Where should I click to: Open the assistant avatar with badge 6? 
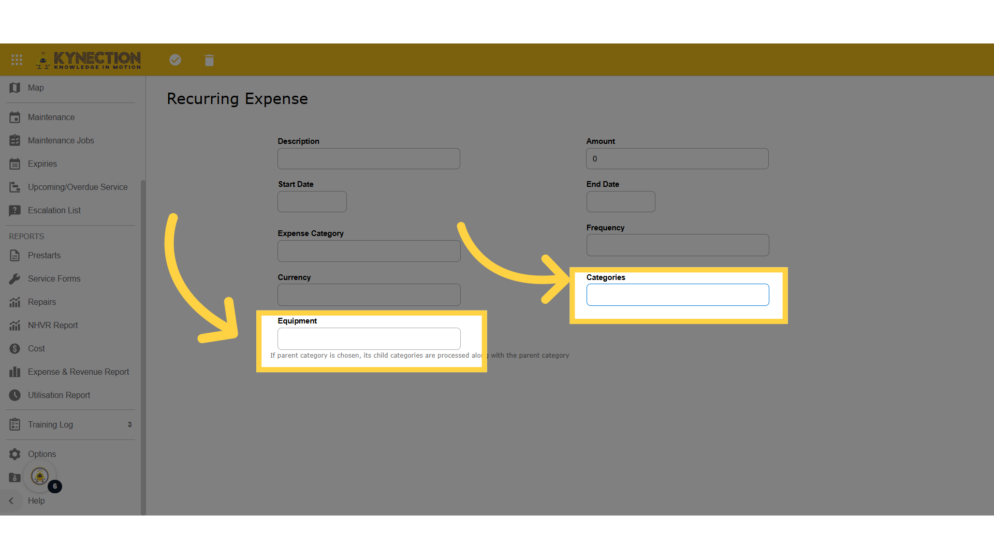[40, 476]
